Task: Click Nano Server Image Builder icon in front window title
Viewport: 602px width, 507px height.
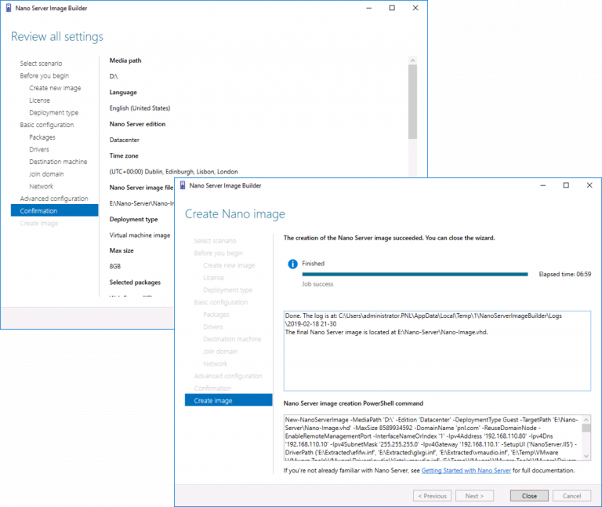Action: tap(183, 185)
